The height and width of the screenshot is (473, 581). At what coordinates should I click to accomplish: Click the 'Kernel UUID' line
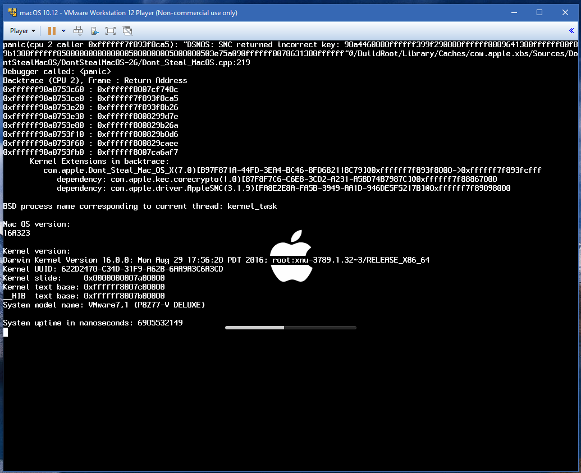tap(113, 269)
